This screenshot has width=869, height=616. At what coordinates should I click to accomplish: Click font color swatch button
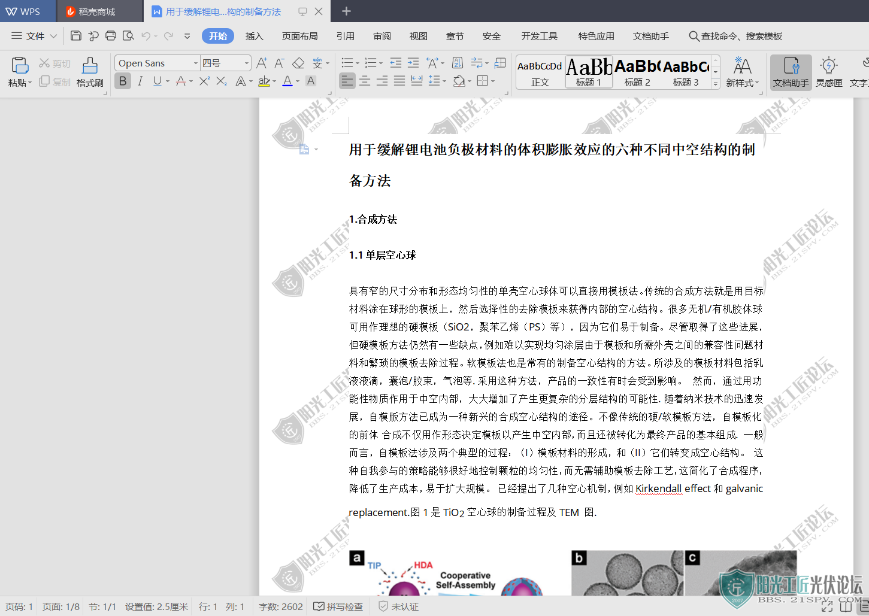pos(287,81)
